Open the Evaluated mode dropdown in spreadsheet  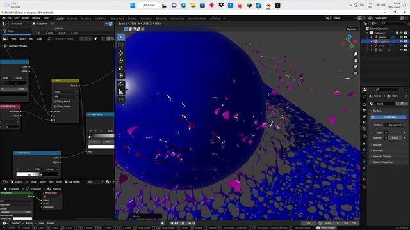20,24
